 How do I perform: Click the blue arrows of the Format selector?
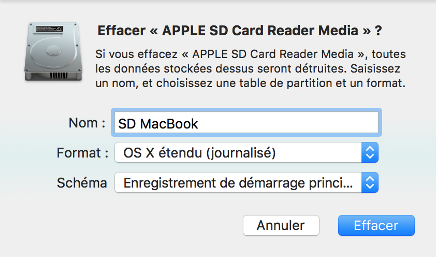point(370,152)
